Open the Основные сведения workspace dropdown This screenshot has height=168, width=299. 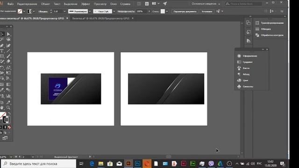206,4
